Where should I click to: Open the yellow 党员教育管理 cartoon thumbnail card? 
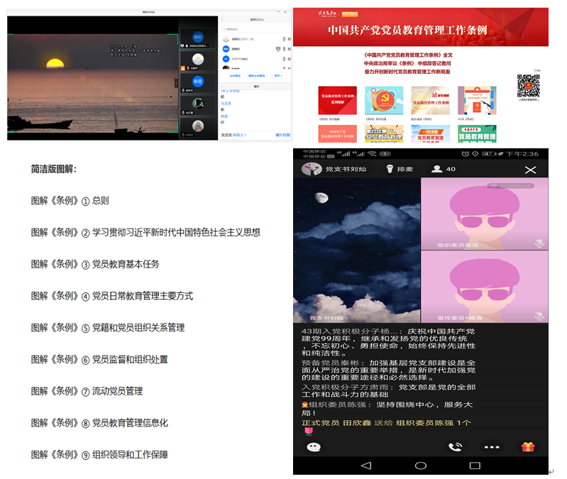tap(384, 133)
